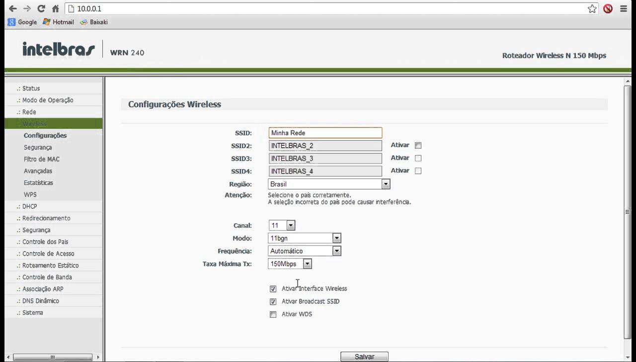Open wireless Estatísticas page
The width and height of the screenshot is (636, 362).
[x=38, y=183]
